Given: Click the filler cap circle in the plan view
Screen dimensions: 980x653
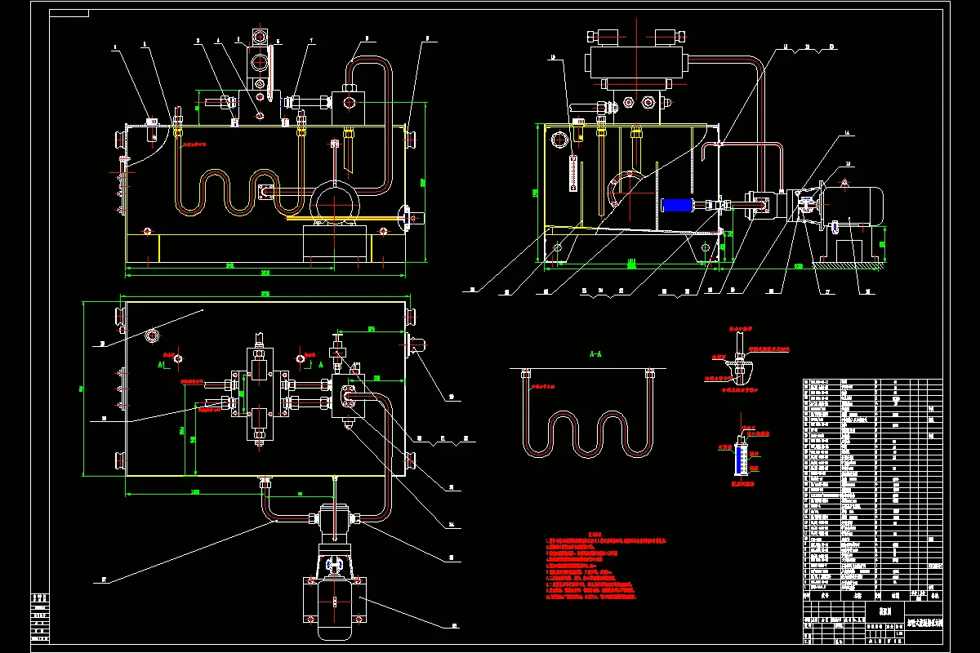Looking at the screenshot, I should (x=152, y=335).
